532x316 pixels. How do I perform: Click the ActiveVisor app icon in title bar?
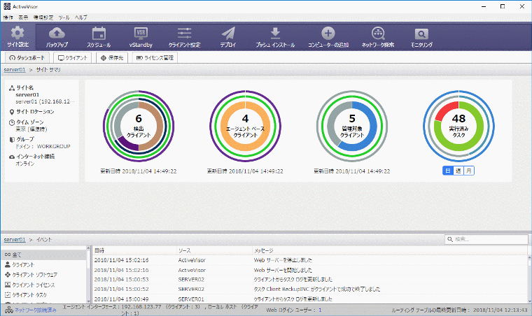pyautogui.click(x=7, y=6)
